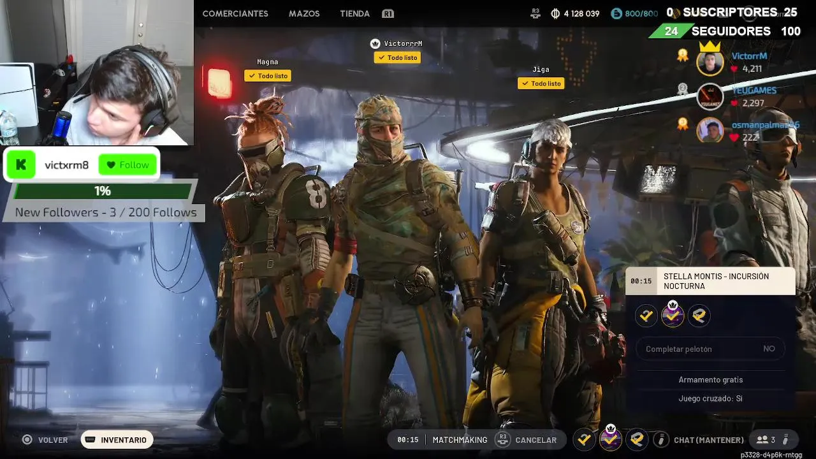The image size is (816, 459).
Task: Click the streamer webcam overlay
Action: 96,73
